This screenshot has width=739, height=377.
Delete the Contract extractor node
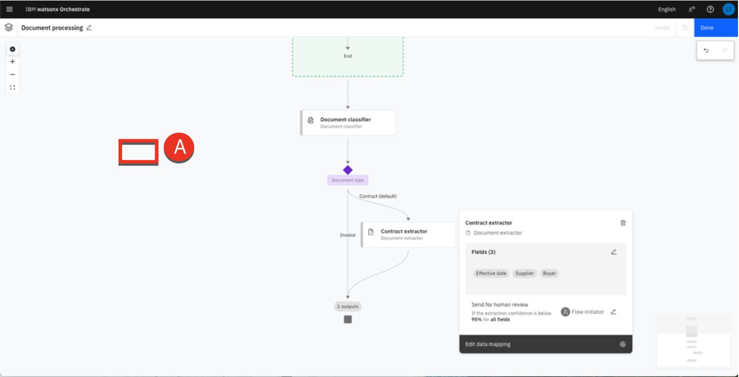tap(623, 223)
